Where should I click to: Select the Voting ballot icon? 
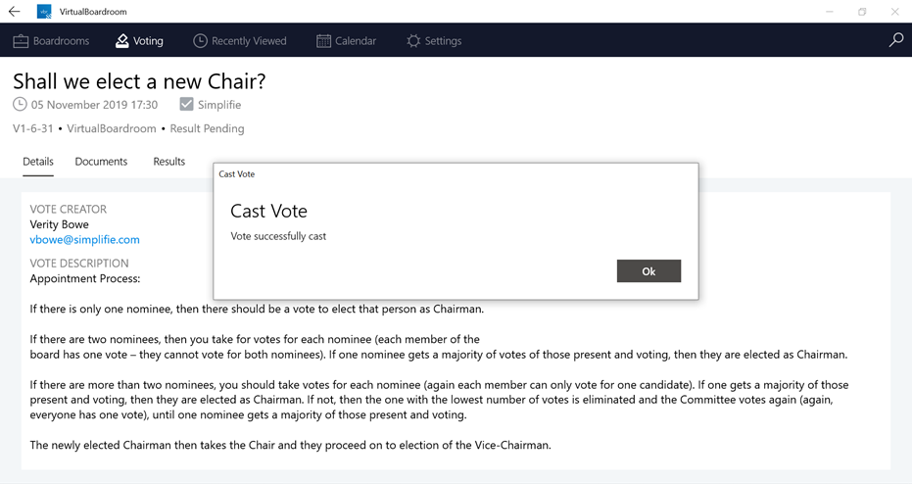tap(121, 41)
